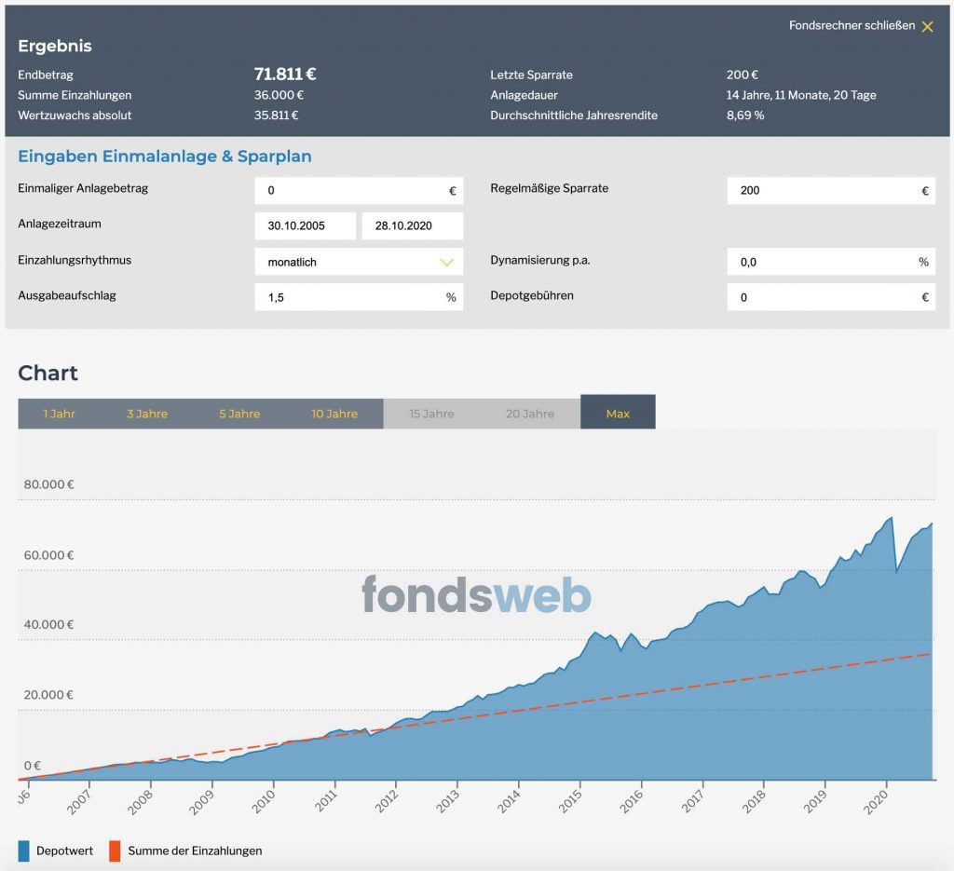Focus the Einmaliger Anlagebetrag input field
This screenshot has height=871, width=954.
point(359,190)
